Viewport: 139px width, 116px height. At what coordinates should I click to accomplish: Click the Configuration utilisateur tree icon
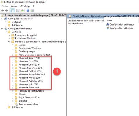coord(6,28)
